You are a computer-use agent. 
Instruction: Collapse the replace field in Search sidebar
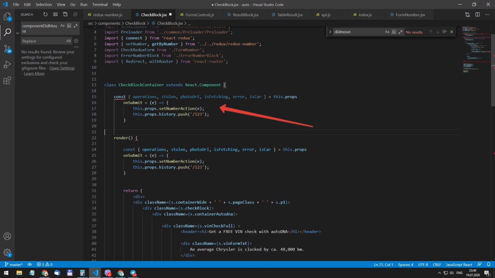click(17, 33)
